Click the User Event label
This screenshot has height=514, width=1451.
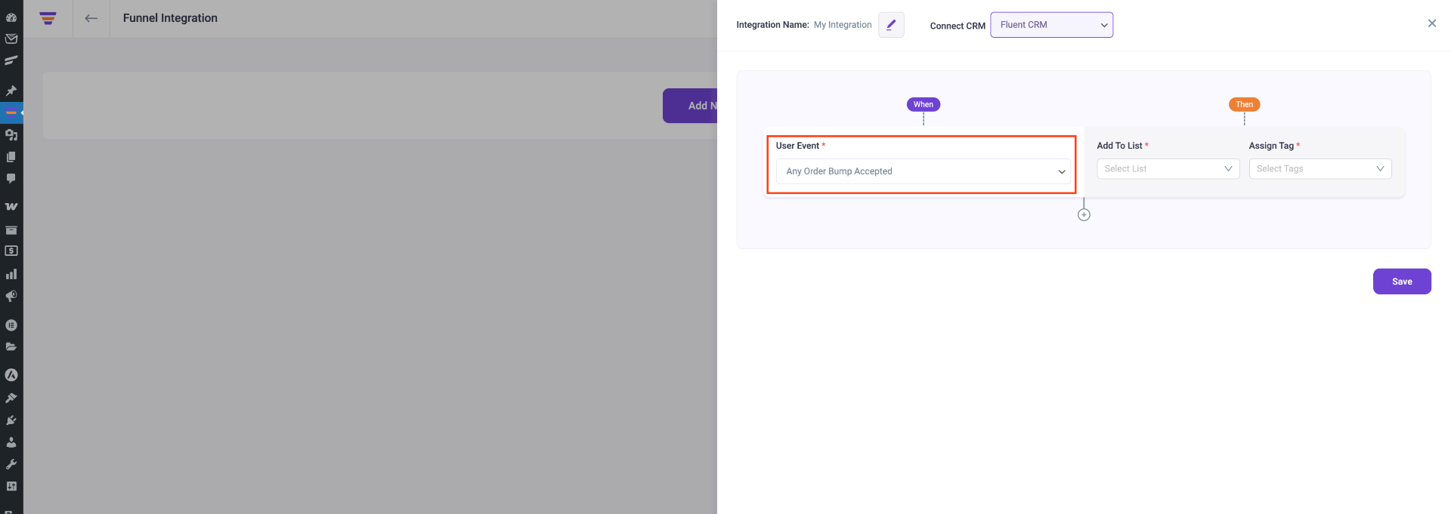point(797,146)
